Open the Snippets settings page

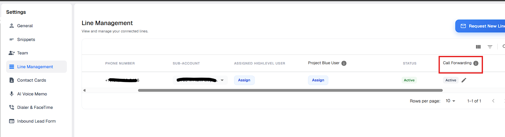click(x=37, y=39)
